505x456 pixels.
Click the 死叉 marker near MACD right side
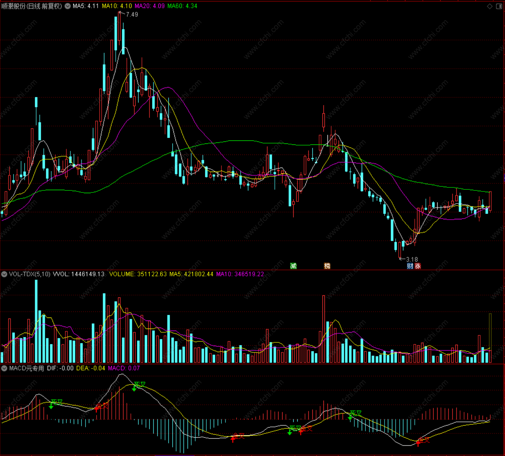[x=356, y=413]
